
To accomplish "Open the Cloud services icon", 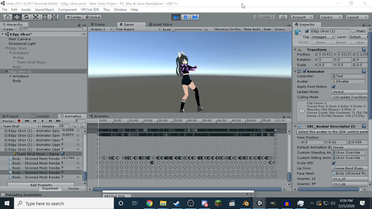I will (x=283, y=17).
